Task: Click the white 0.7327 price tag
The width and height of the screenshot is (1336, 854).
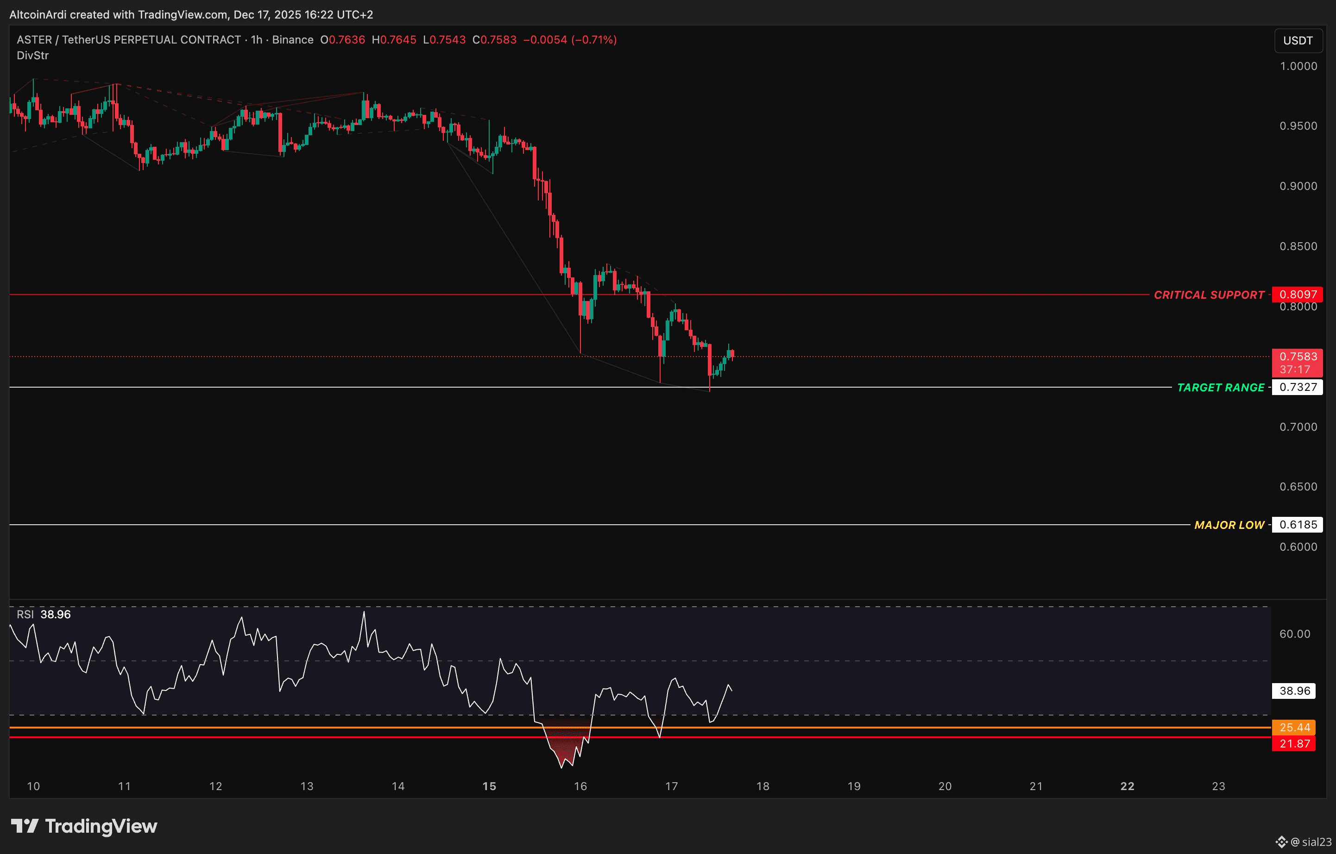Action: (x=1297, y=387)
